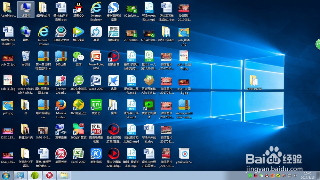Select the Word 2007 shortcut
Image resolution: width=320 pixels, height=180 pixels.
coord(96,82)
